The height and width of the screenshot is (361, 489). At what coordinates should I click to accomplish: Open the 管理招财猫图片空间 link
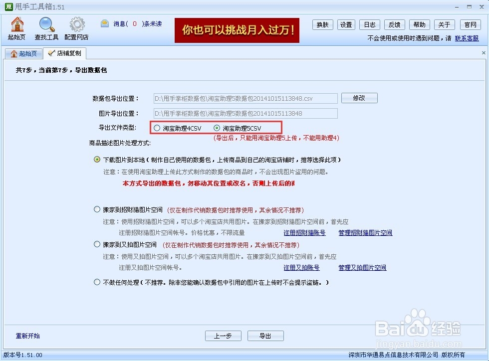click(365, 232)
